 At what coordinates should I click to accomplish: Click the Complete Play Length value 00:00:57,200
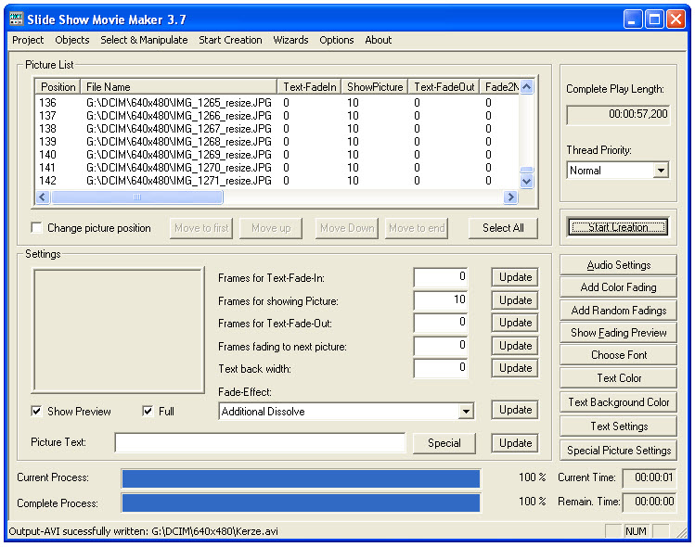pos(618,114)
